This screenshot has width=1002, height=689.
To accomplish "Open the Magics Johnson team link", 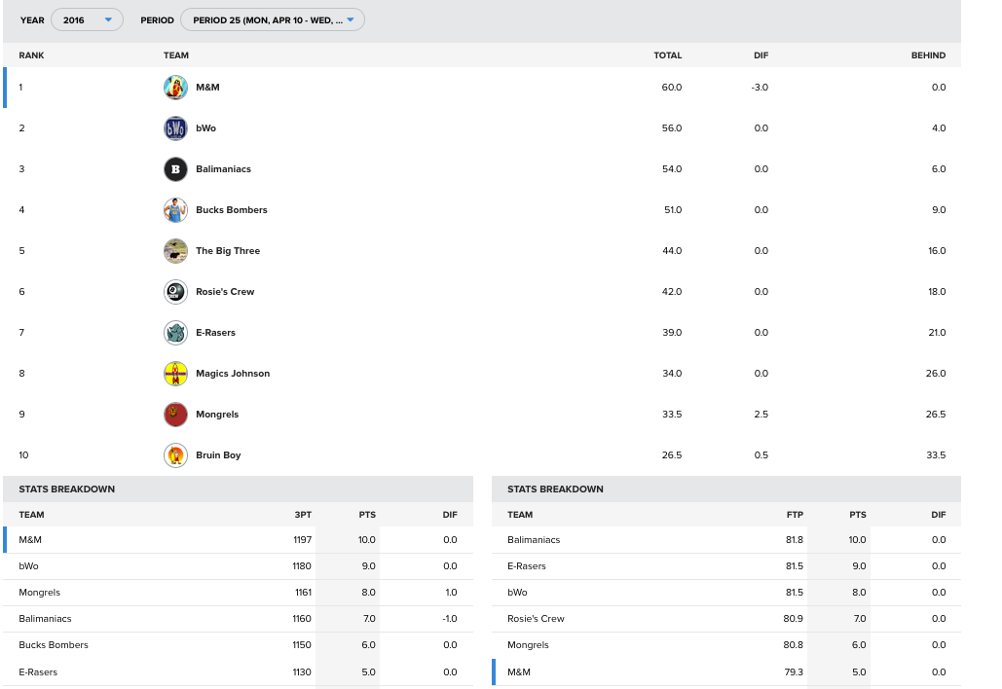I will [233, 374].
